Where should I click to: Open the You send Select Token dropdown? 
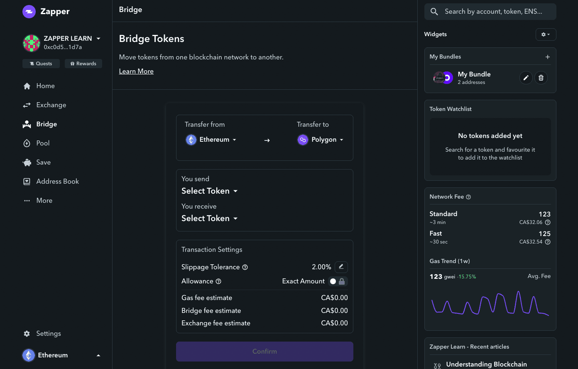pyautogui.click(x=209, y=191)
